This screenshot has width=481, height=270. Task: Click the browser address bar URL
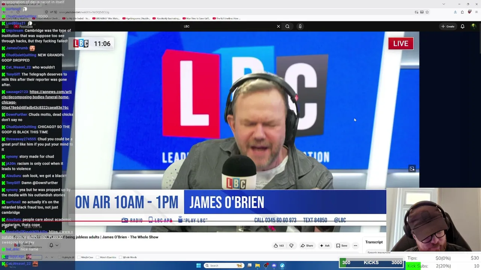85,12
